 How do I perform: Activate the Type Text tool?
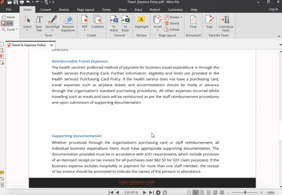[x=39, y=24]
